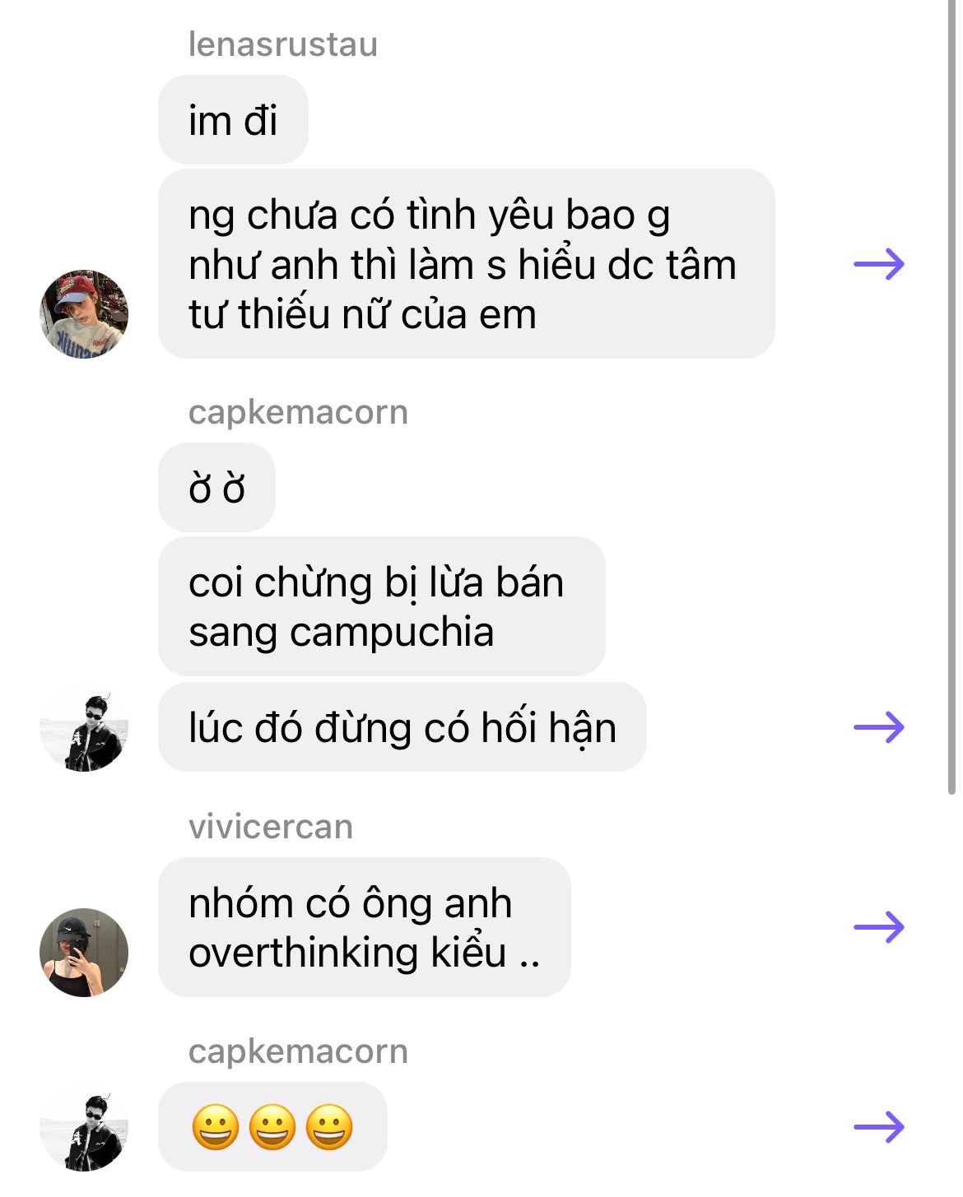This screenshot has width=963, height=1197.
Task: Select the "im đi" message bubble
Action: point(233,120)
